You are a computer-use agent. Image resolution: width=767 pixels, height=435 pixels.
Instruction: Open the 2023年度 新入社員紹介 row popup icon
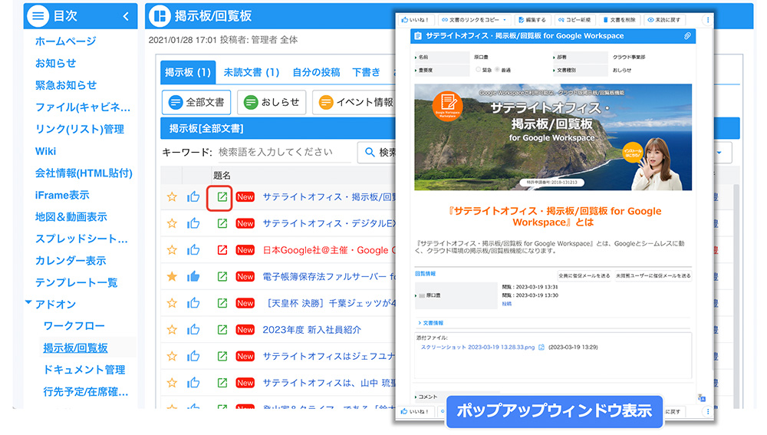[222, 329]
